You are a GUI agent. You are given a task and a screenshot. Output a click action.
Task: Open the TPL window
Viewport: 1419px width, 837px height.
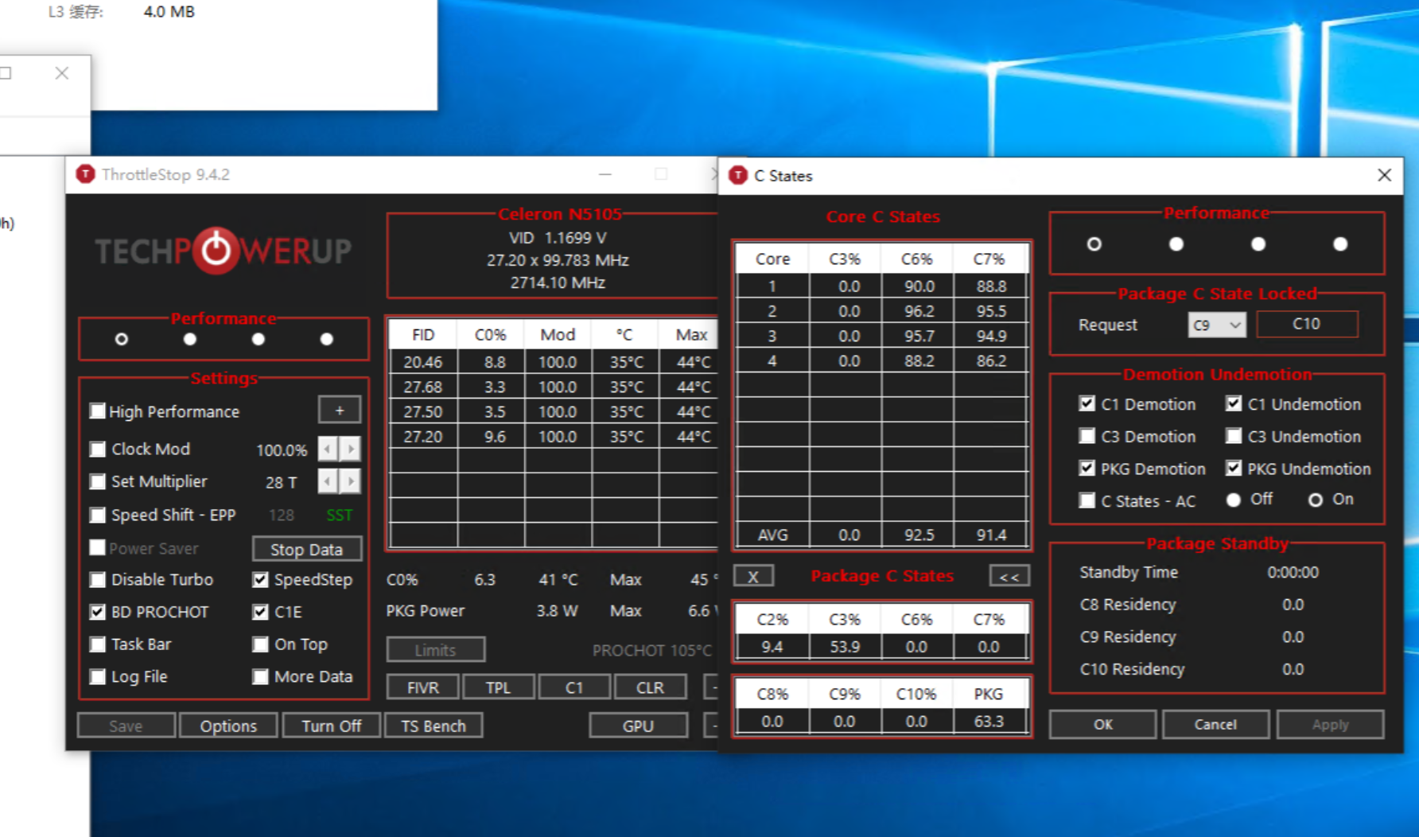click(499, 687)
